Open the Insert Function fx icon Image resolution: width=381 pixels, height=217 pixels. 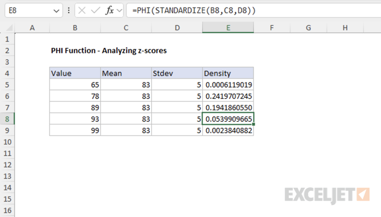pos(109,10)
